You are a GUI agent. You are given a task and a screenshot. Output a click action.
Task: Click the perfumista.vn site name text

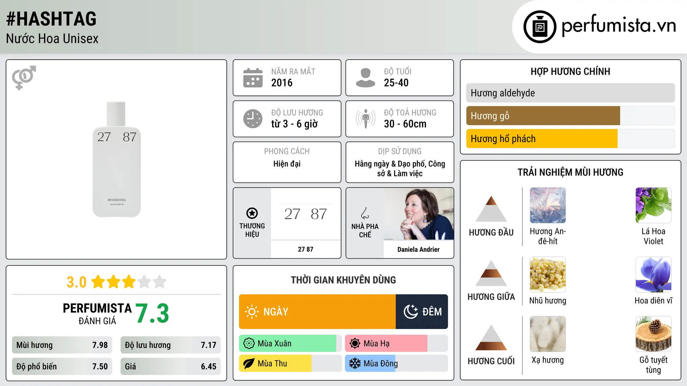pos(619,25)
